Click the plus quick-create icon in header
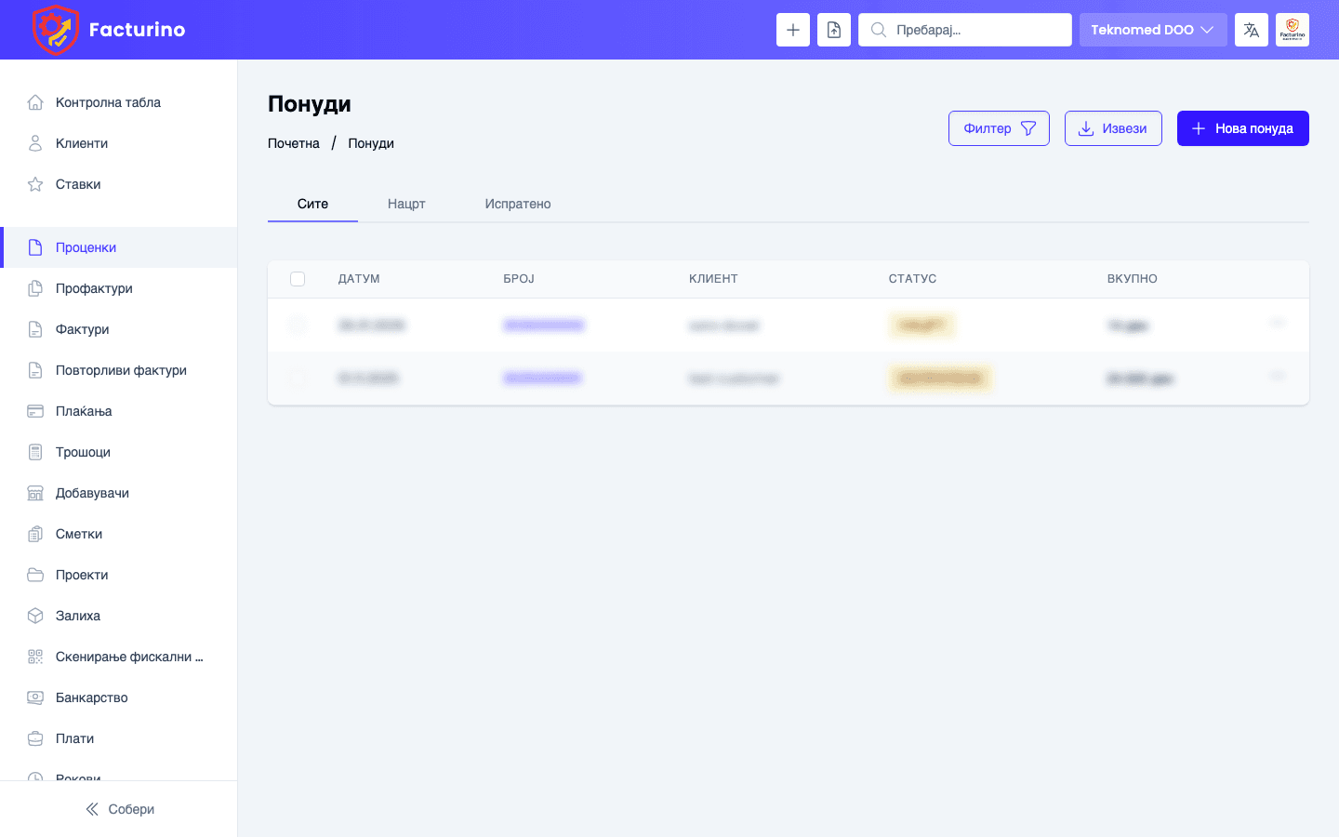The height and width of the screenshot is (837, 1339). click(x=792, y=30)
